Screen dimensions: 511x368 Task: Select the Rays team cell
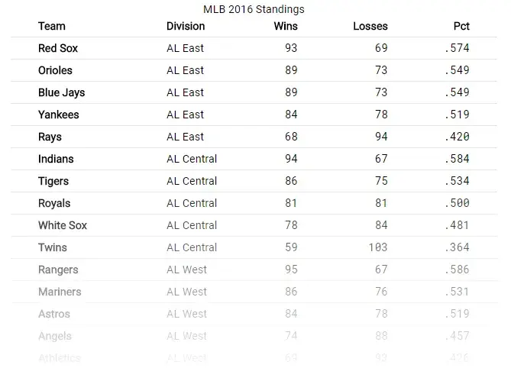tap(50, 137)
